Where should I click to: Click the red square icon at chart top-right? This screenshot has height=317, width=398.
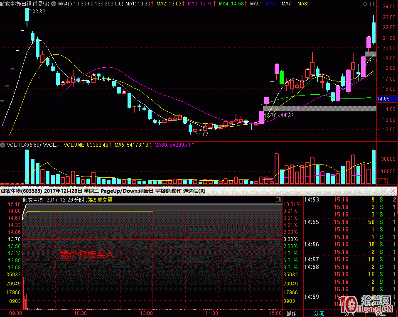point(372,4)
